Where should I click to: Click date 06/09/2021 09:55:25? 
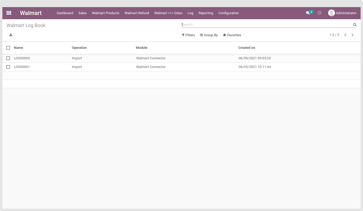tap(255, 58)
